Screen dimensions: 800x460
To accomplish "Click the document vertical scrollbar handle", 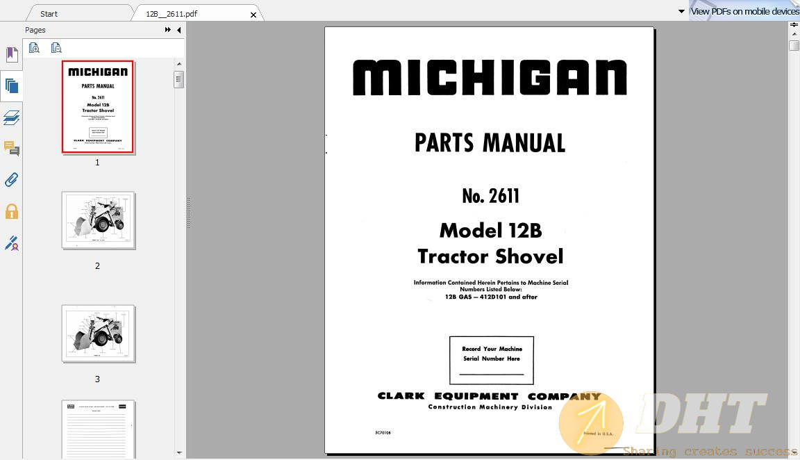I will point(794,45).
